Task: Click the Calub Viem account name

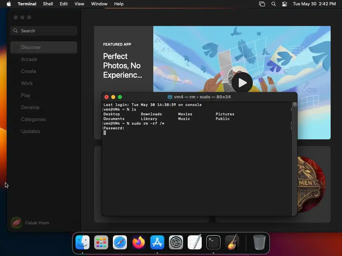Action: tap(37, 223)
